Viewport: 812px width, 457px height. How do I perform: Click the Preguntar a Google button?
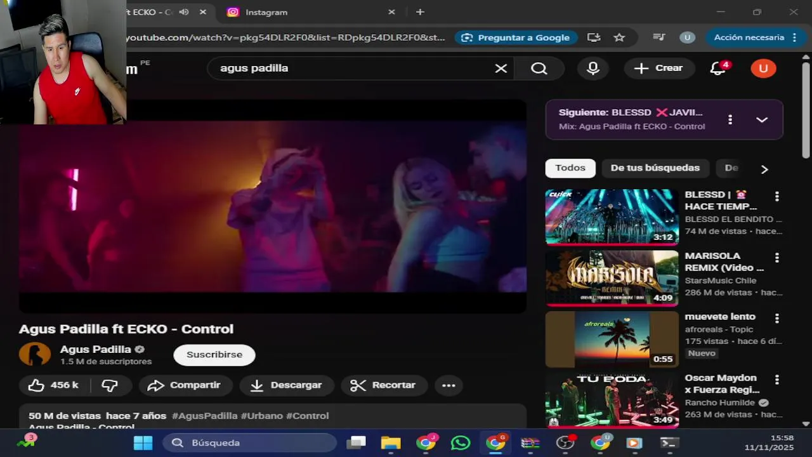(516, 37)
